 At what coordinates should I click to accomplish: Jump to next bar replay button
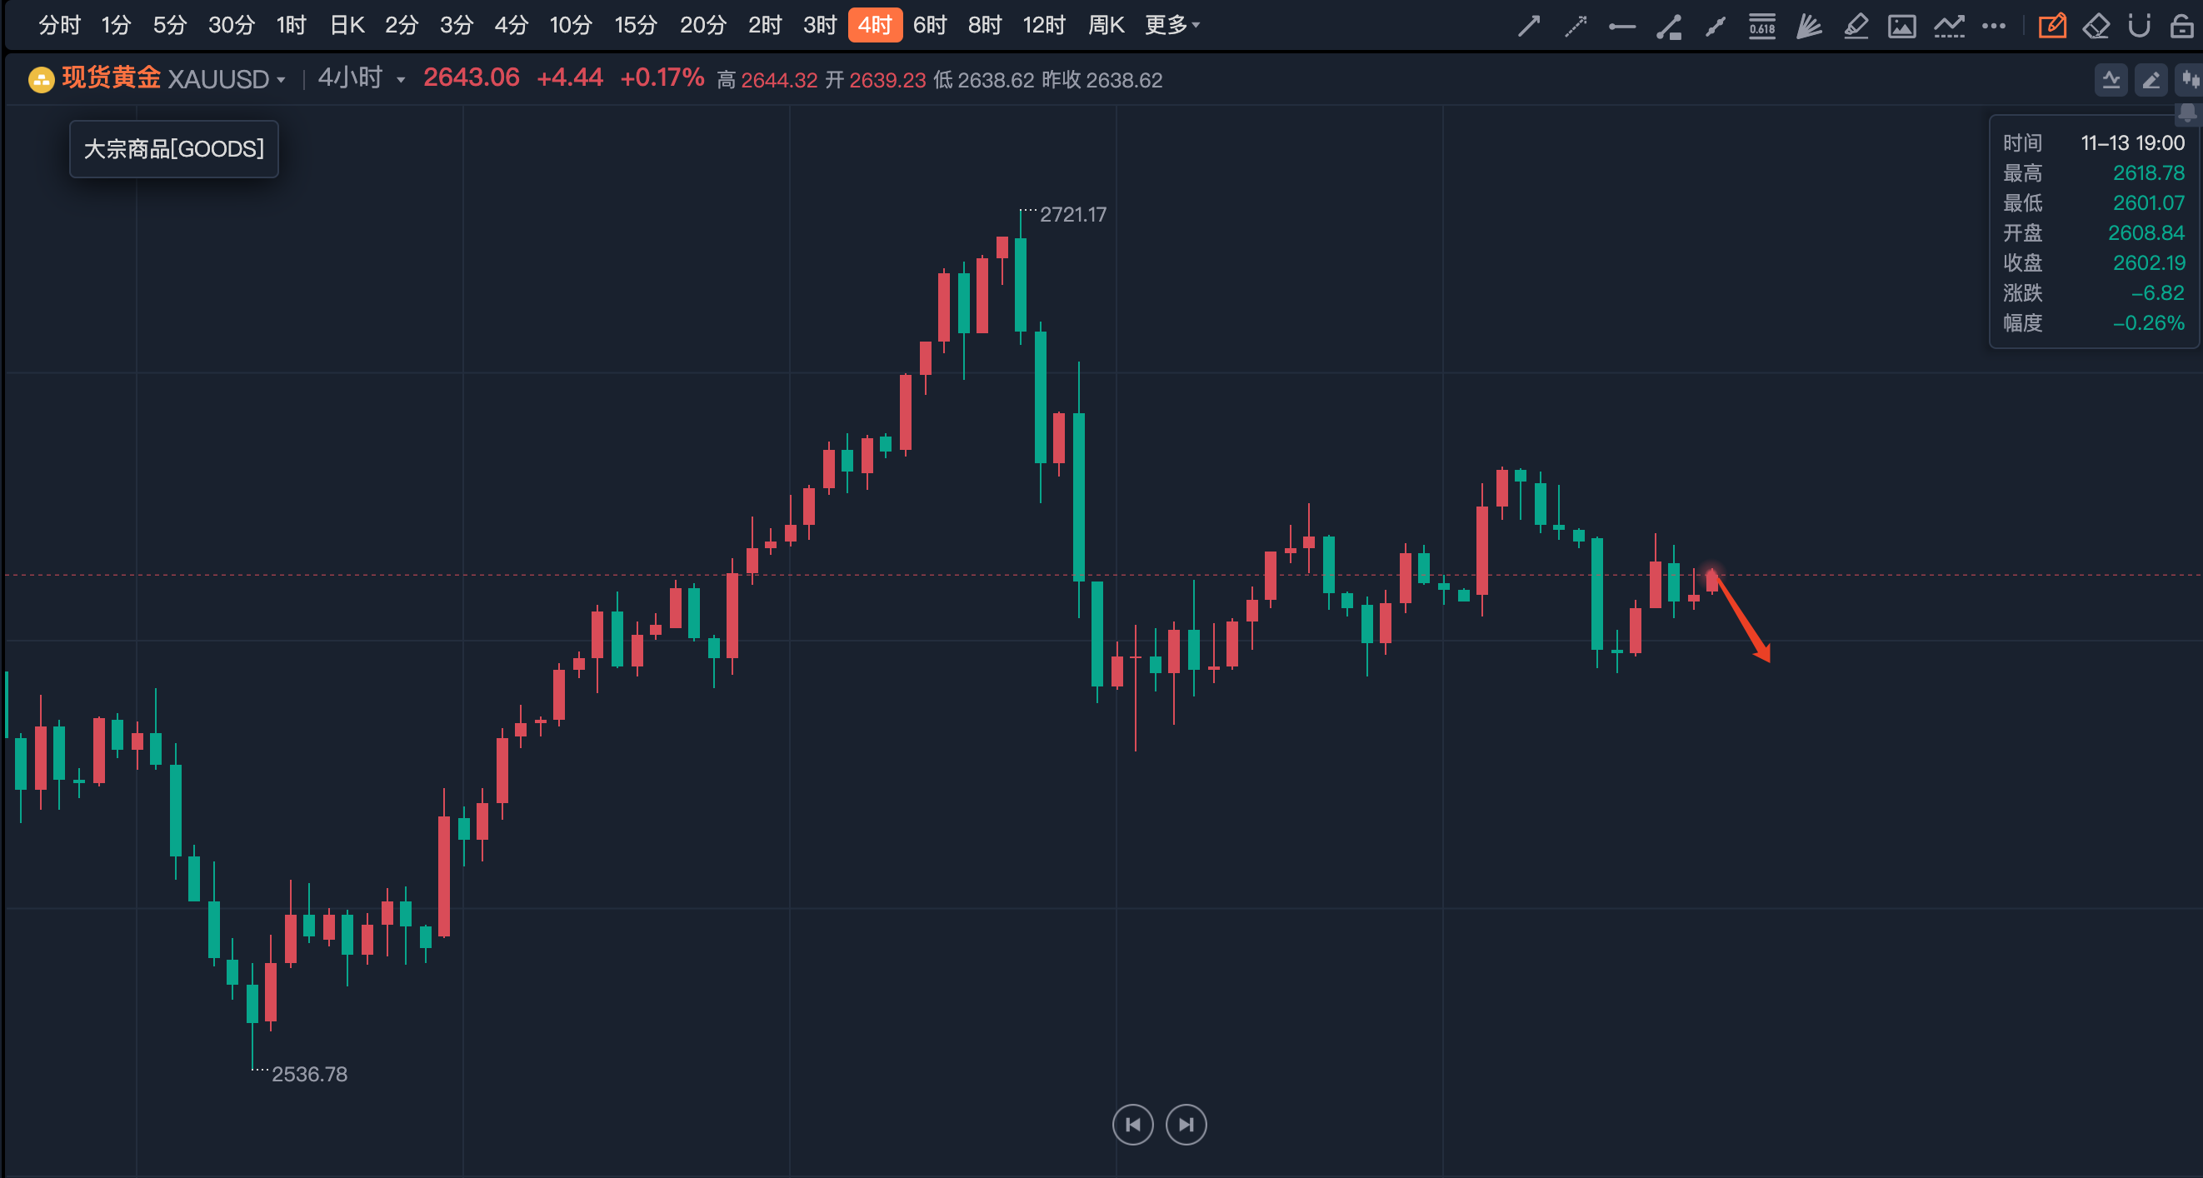1186,1124
